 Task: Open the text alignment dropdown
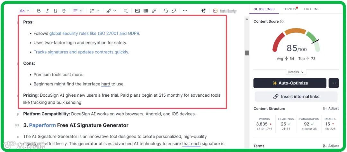[x=78, y=11]
